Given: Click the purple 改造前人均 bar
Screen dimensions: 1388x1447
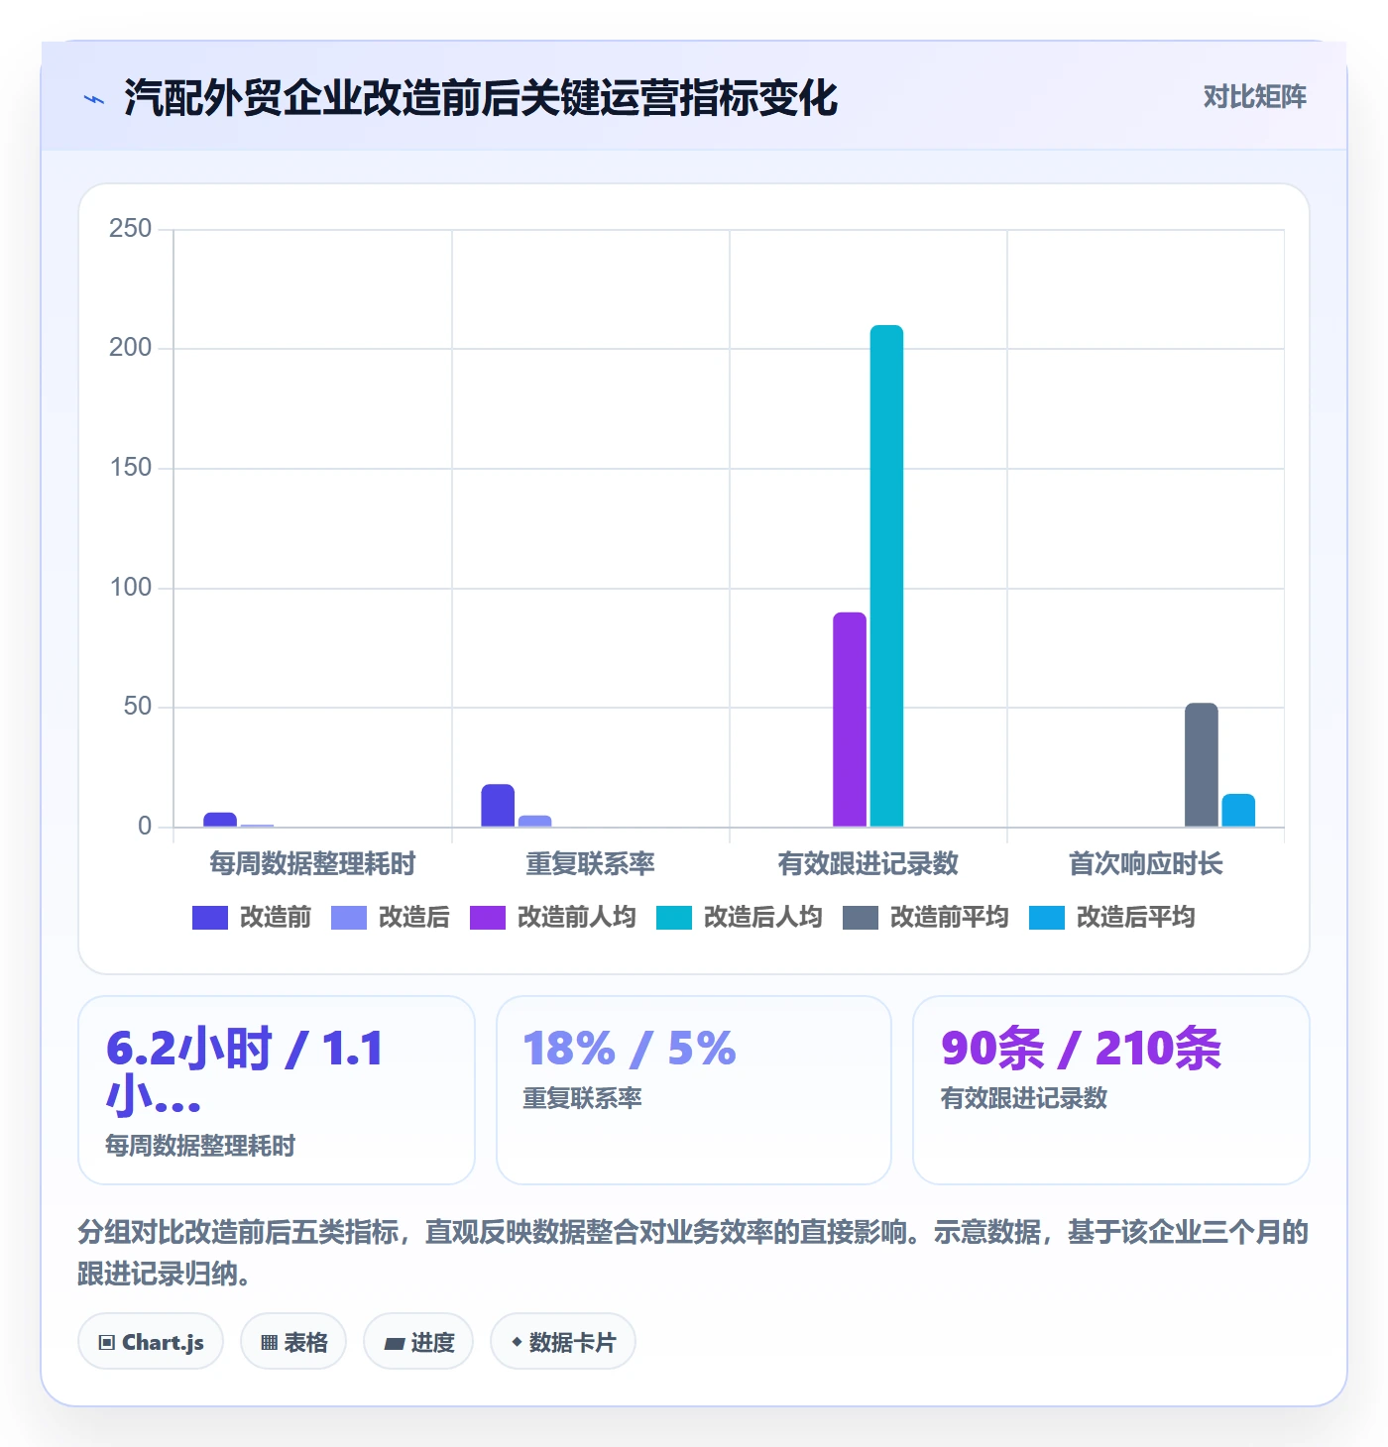Looking at the screenshot, I should click(x=850, y=720).
